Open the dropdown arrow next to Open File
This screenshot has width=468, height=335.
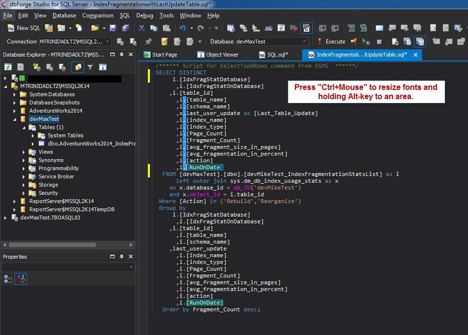pyautogui.click(x=104, y=29)
